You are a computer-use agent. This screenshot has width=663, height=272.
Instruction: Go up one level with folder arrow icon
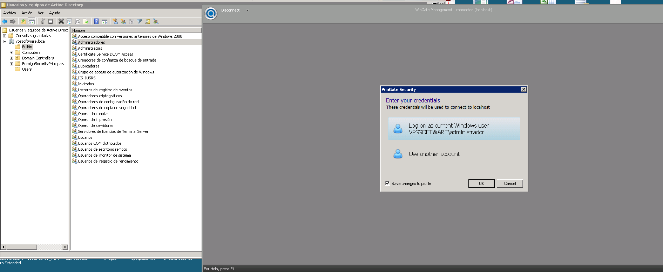[23, 22]
